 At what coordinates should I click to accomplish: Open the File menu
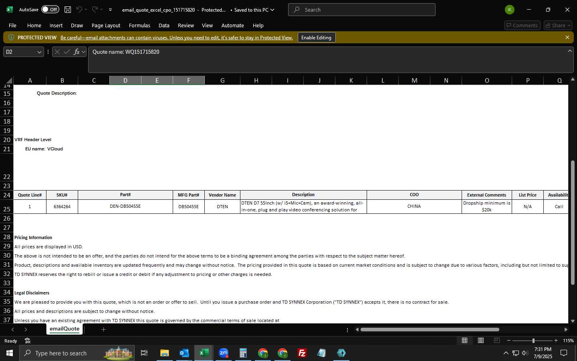pos(12,25)
